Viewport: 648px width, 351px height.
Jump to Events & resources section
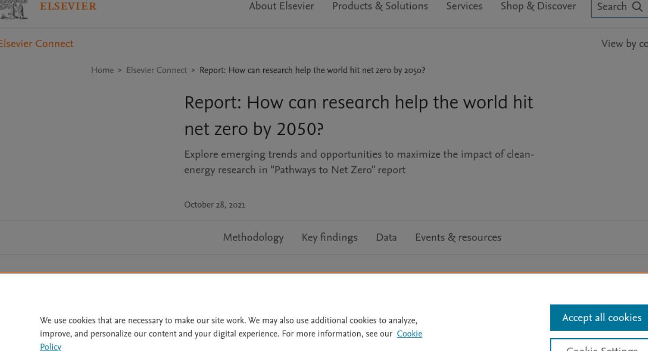458,237
